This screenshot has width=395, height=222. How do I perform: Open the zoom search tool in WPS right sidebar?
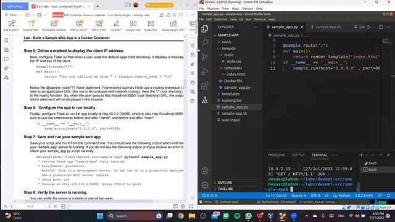coord(193,92)
